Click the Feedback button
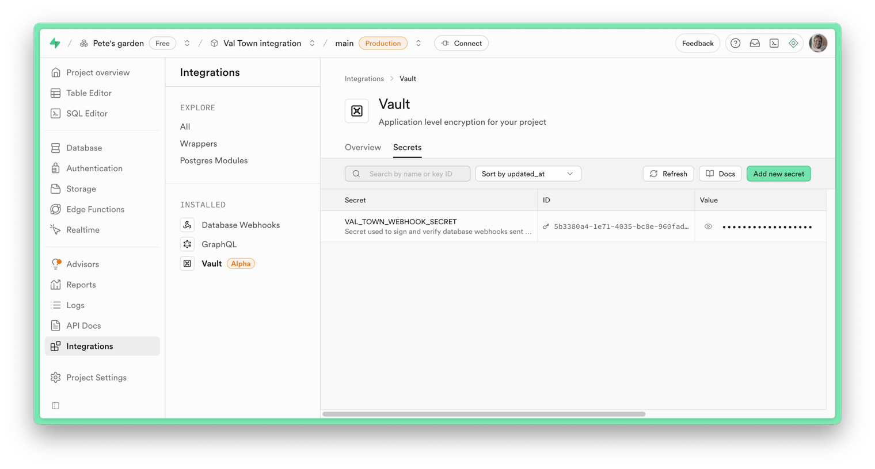 click(x=698, y=43)
